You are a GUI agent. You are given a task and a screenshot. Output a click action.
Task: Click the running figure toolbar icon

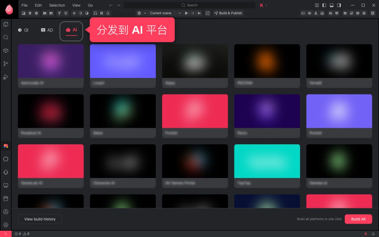(x=59, y=13)
